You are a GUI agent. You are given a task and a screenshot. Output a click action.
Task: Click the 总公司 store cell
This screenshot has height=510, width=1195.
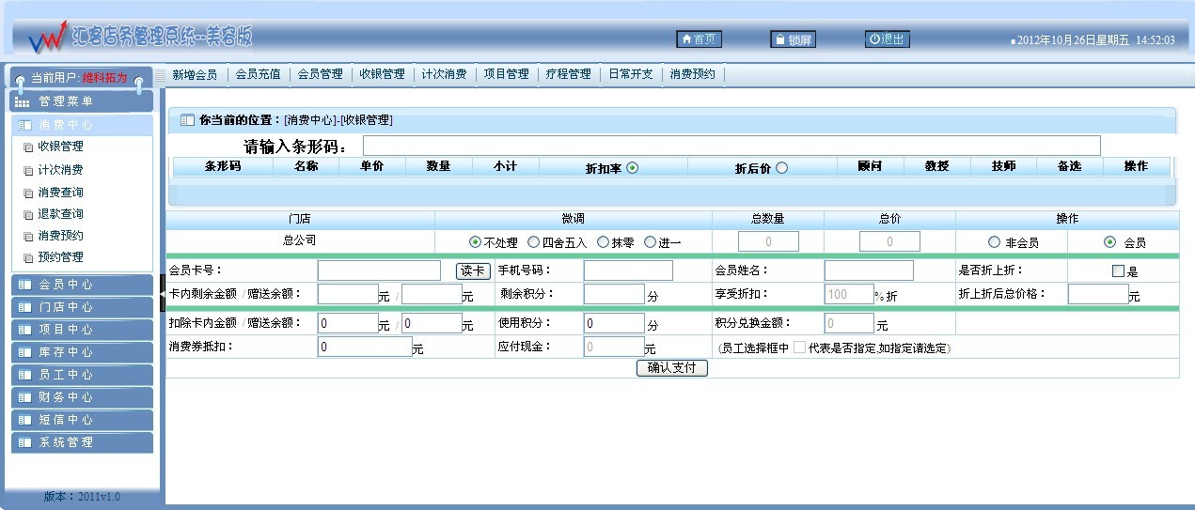(300, 240)
